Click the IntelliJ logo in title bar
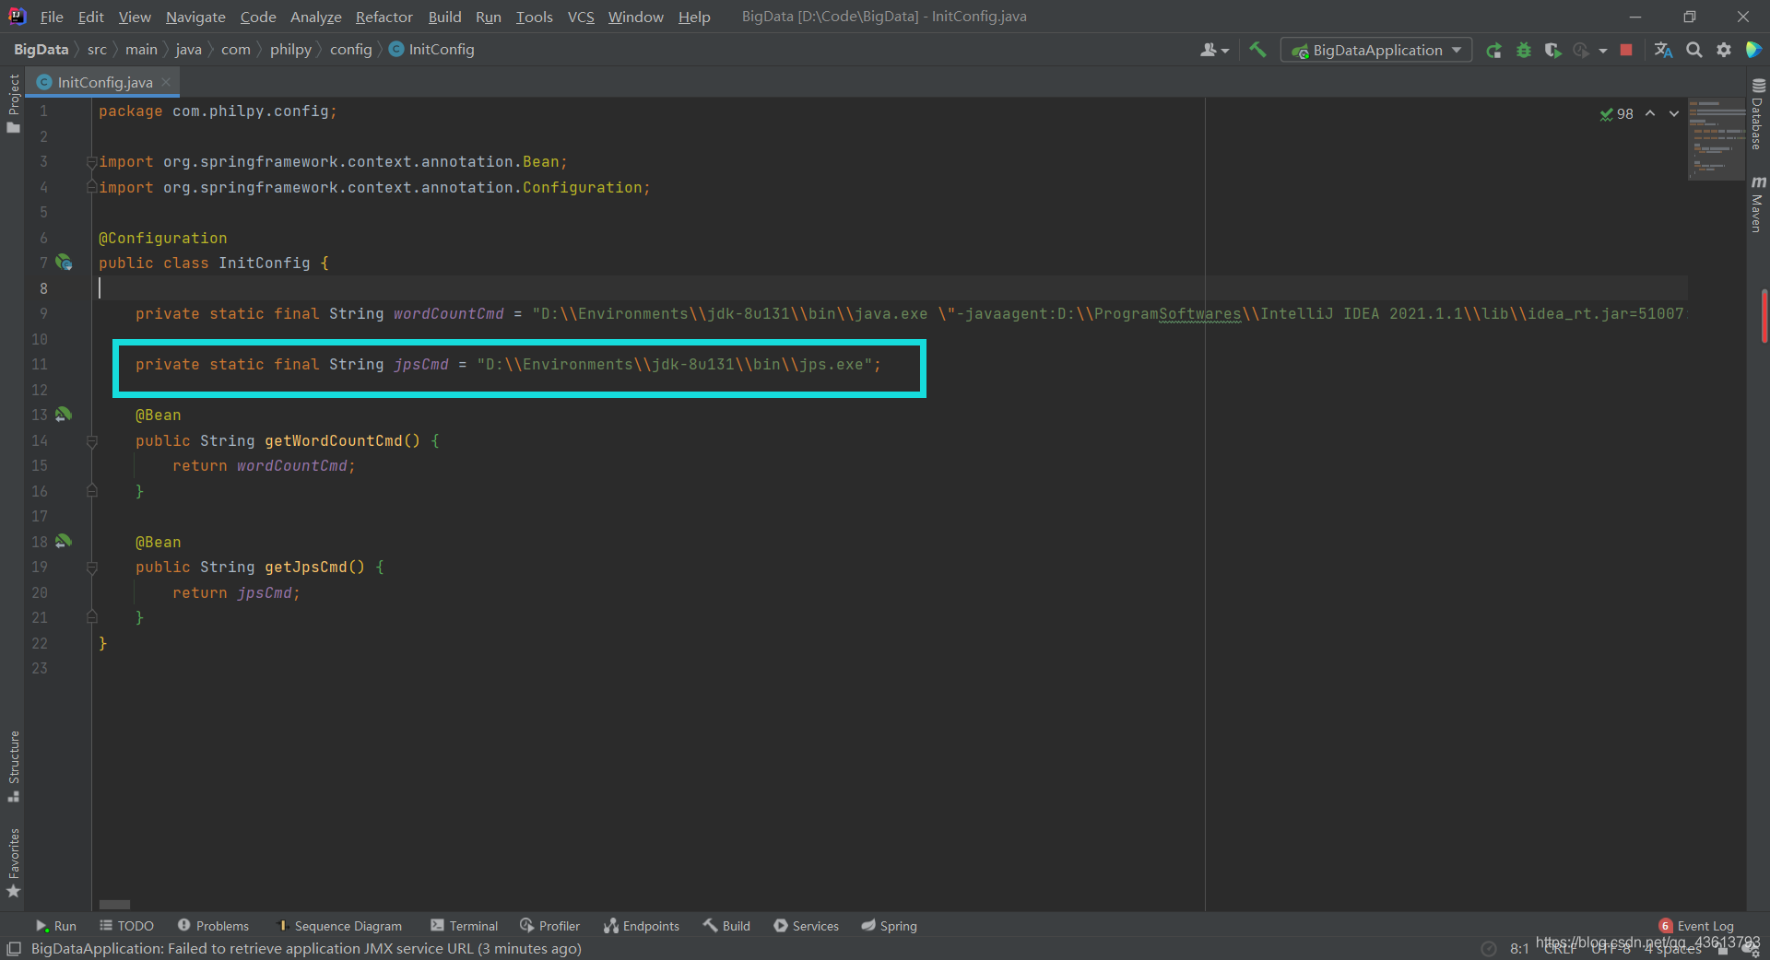The height and width of the screenshot is (960, 1770). click(17, 17)
